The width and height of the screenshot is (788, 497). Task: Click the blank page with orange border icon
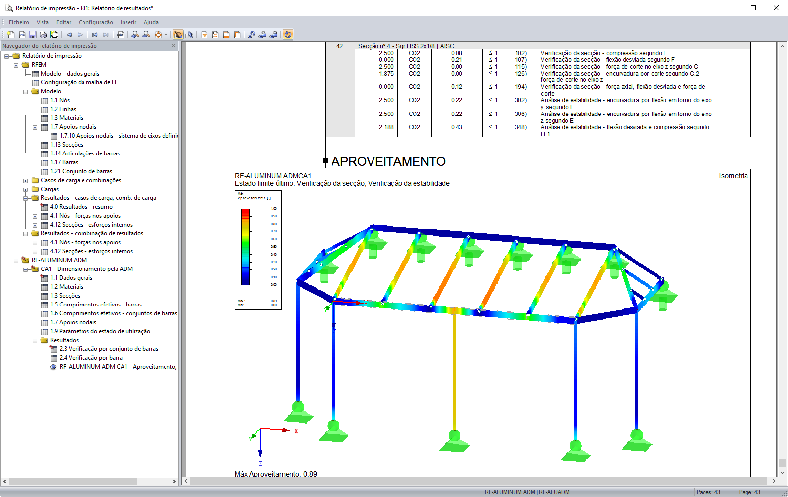(x=237, y=35)
